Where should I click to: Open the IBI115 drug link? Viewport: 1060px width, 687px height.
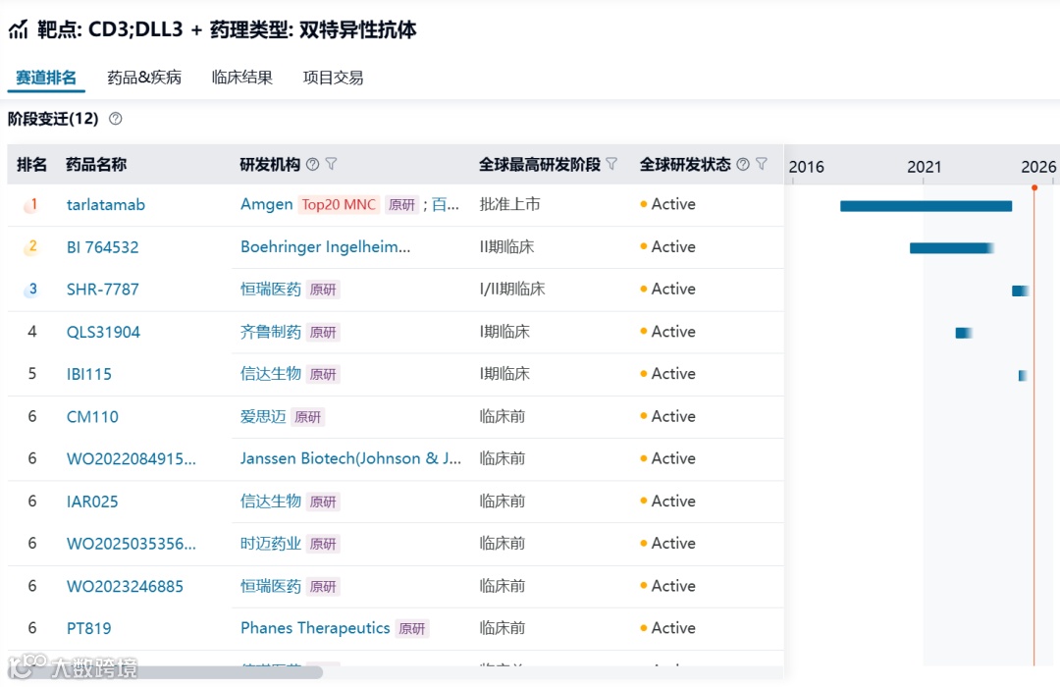88,374
